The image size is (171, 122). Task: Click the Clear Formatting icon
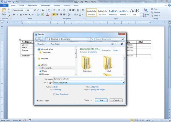point(49,10)
